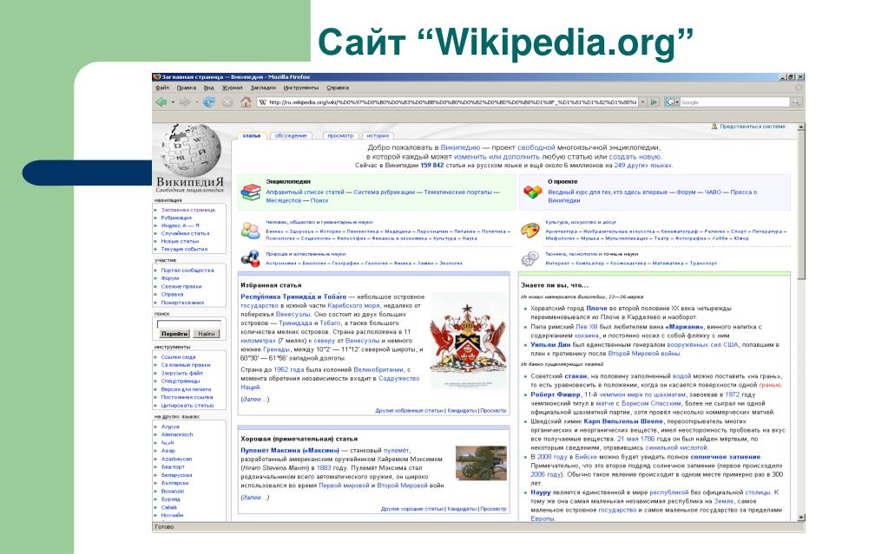Click the vertical scrollbar down arrow
The width and height of the screenshot is (888, 554).
[801, 518]
